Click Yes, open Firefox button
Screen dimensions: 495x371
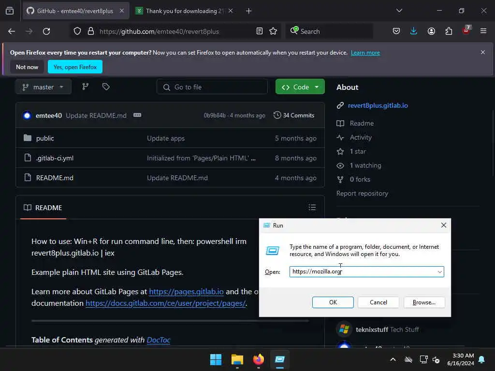75,67
